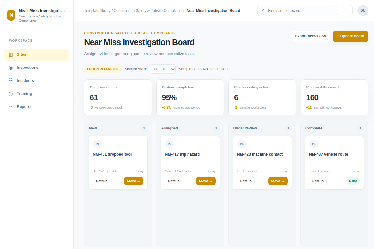Click the On-time completion stat card
The height and width of the screenshot is (249, 374).
[x=190, y=97]
